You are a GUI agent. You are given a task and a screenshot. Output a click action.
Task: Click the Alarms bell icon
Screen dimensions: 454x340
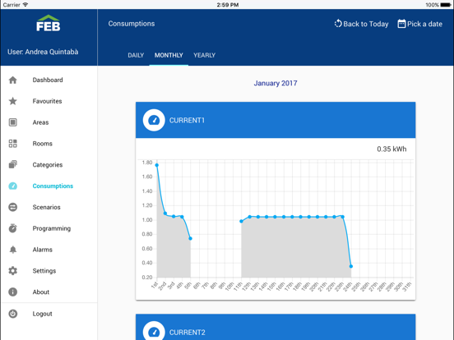(x=12, y=250)
